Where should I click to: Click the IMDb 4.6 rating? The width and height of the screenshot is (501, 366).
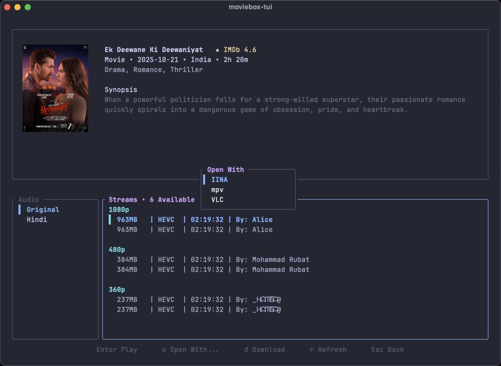[240, 50]
